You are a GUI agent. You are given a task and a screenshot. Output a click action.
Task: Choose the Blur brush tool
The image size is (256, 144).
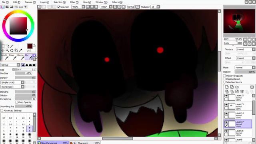(28, 57)
